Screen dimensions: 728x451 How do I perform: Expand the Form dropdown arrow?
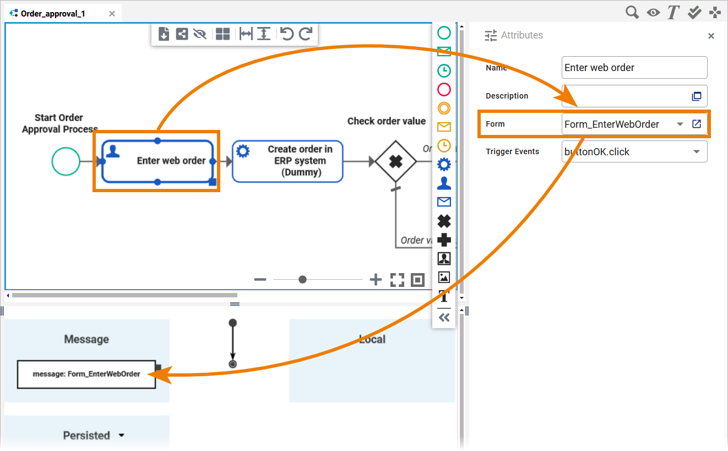click(x=680, y=124)
